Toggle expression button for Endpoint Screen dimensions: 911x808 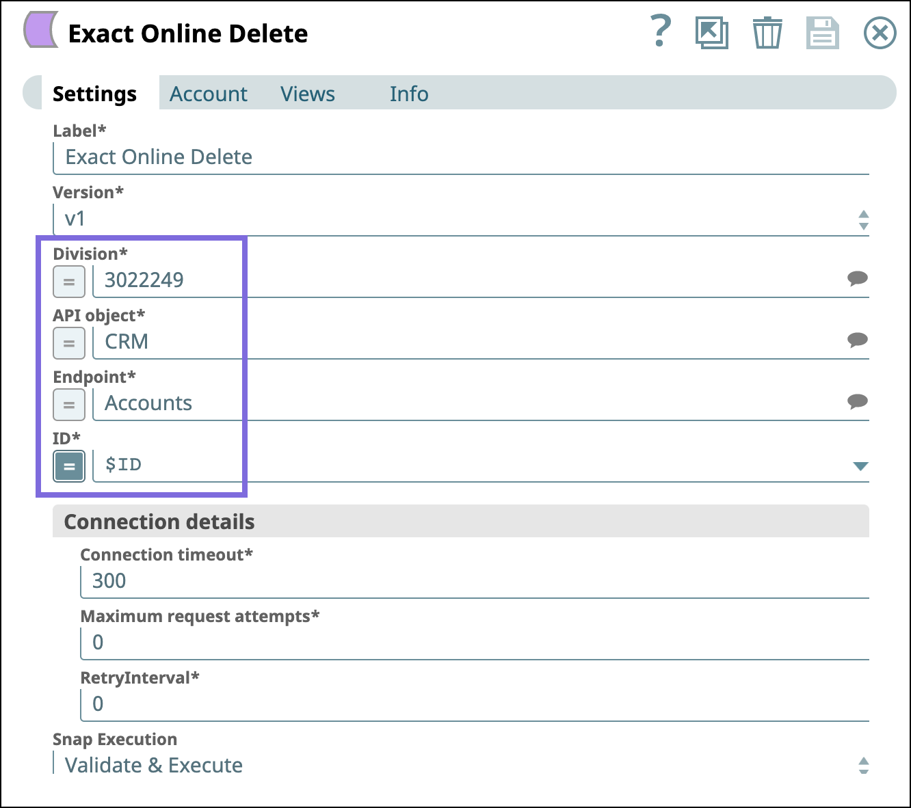click(x=69, y=405)
